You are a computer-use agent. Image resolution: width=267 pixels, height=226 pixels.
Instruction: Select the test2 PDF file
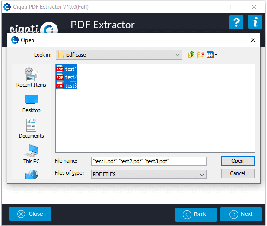pyautogui.click(x=67, y=77)
